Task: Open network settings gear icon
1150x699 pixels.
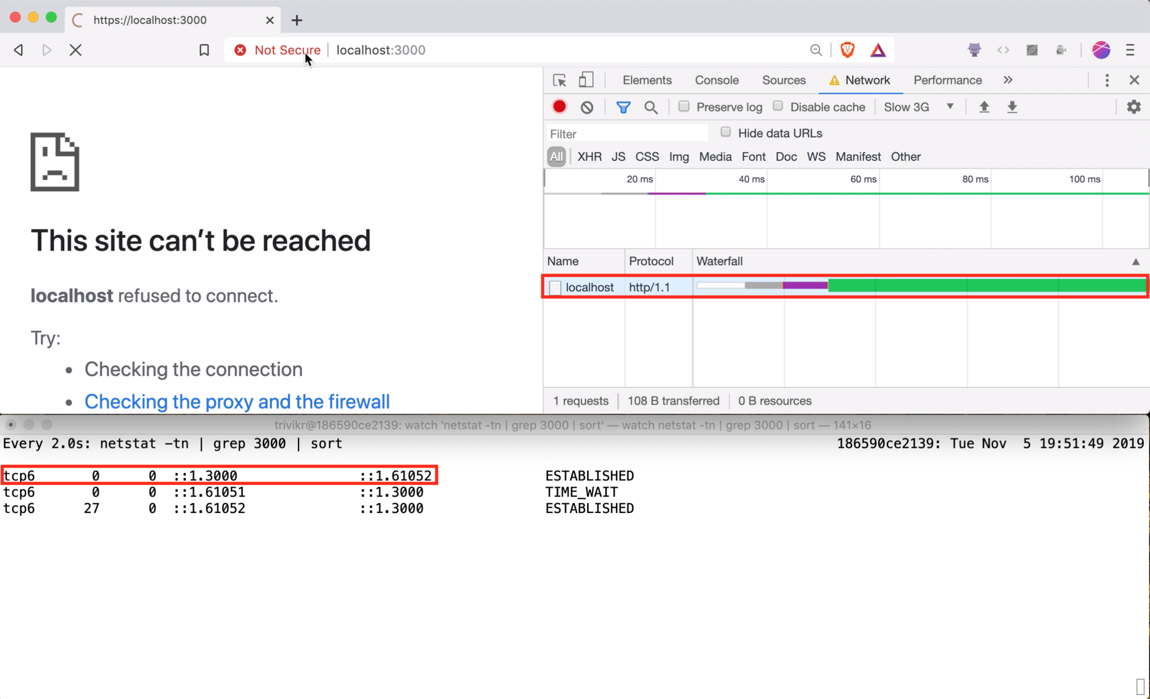Action: pyautogui.click(x=1133, y=107)
